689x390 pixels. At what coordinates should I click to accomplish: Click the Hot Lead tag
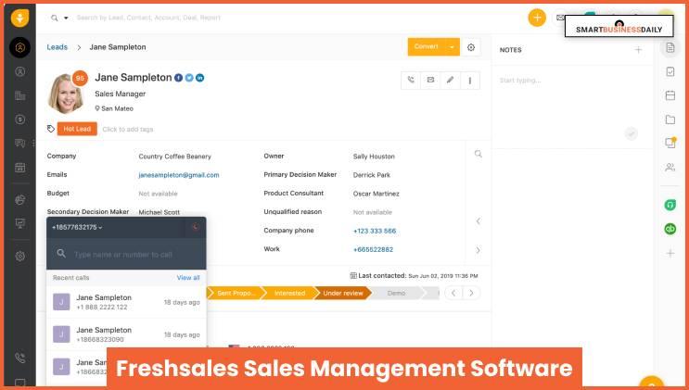point(77,129)
